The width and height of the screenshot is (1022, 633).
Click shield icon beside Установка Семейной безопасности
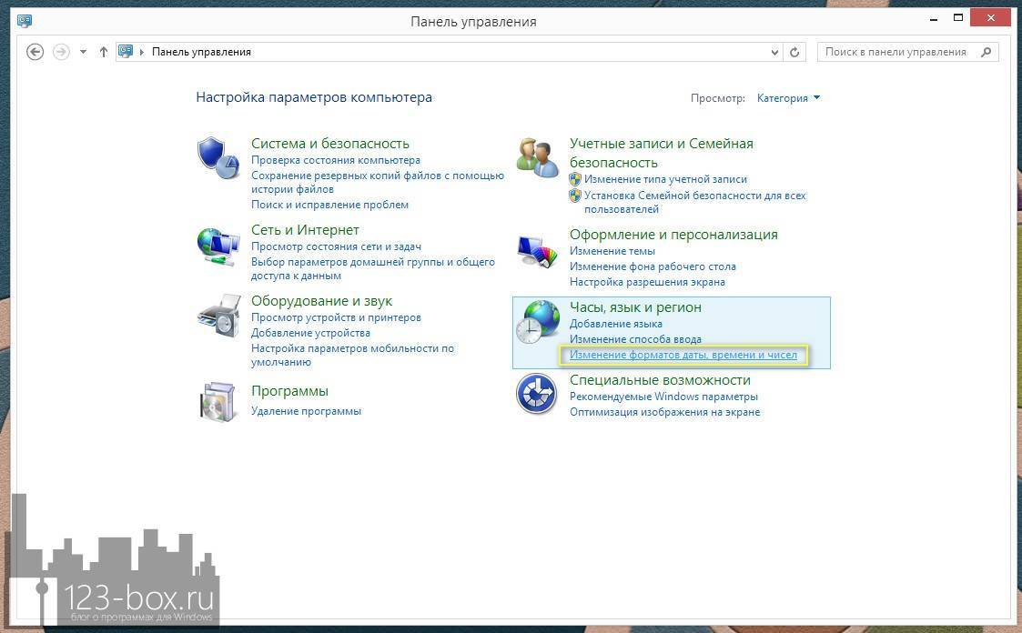tap(575, 196)
